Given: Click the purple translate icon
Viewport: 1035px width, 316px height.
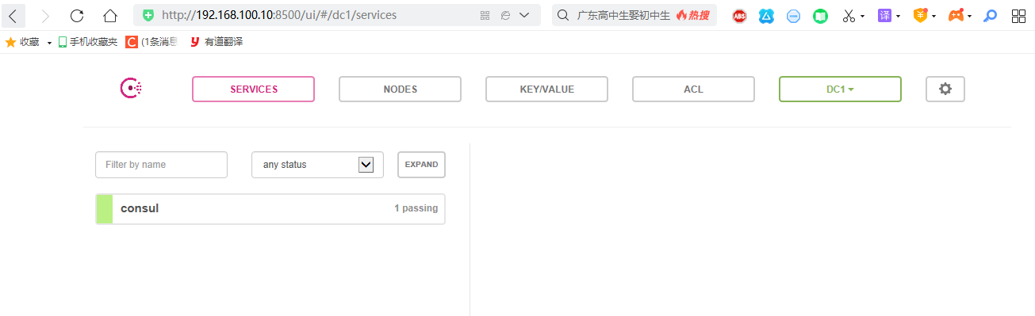Looking at the screenshot, I should click(x=885, y=15).
